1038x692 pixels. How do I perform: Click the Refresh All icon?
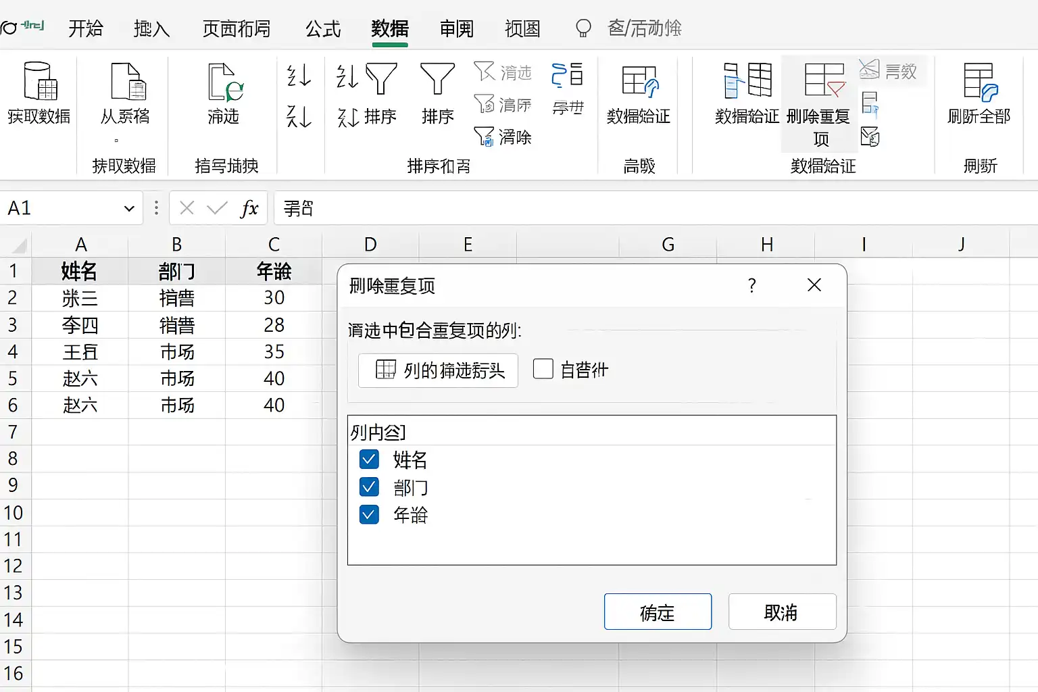(980, 82)
